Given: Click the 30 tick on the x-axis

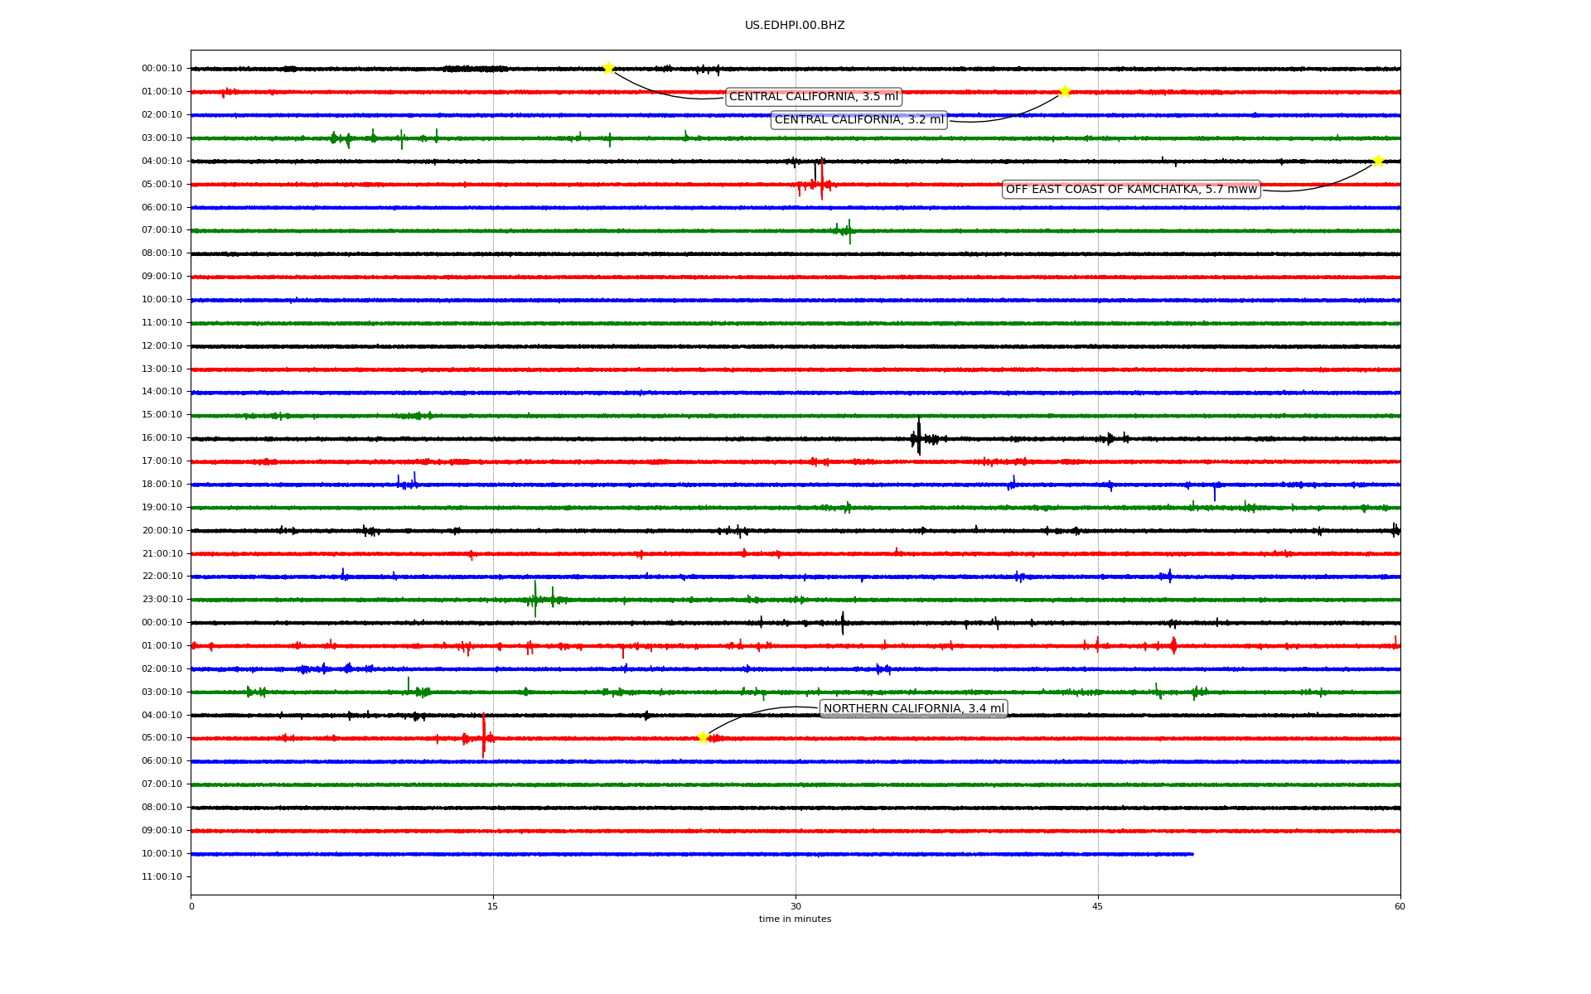Looking at the screenshot, I should coord(795,906).
